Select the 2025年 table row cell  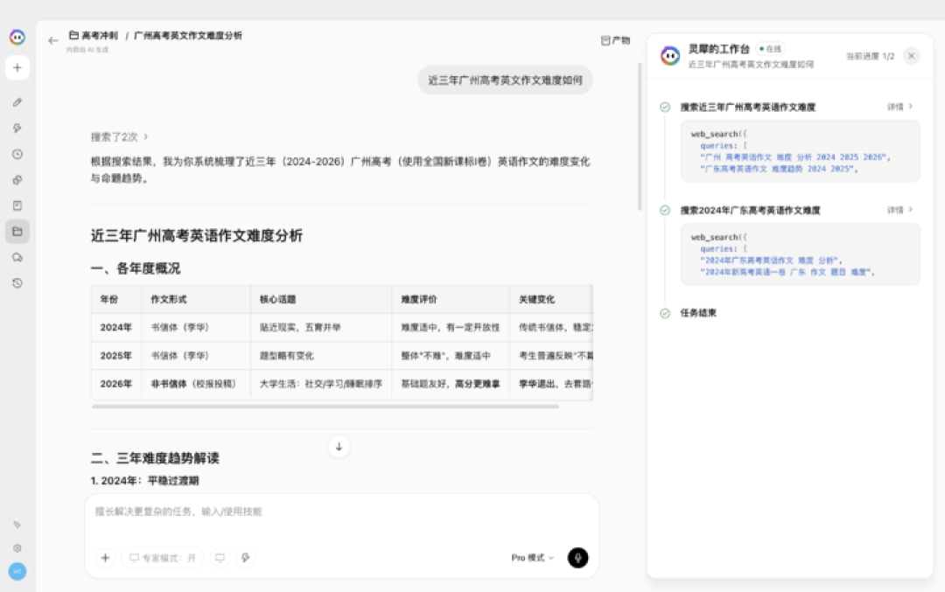pyautogui.click(x=116, y=356)
